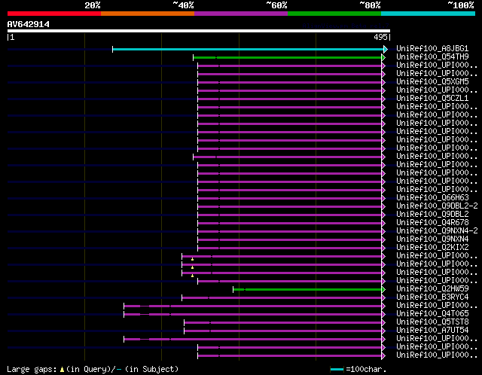Click the query start position 1 label

pyautogui.click(x=12, y=37)
